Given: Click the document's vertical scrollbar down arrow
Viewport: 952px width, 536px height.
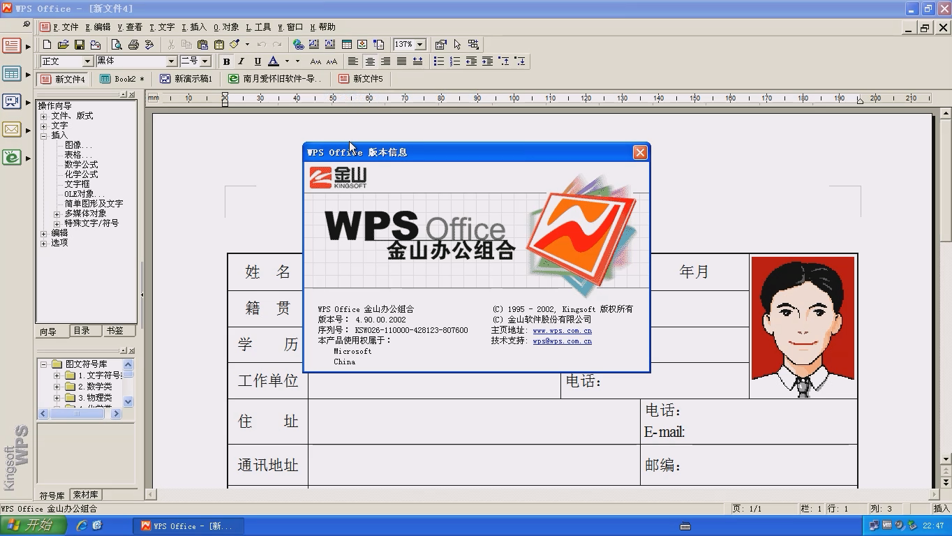Looking at the screenshot, I should (946, 459).
